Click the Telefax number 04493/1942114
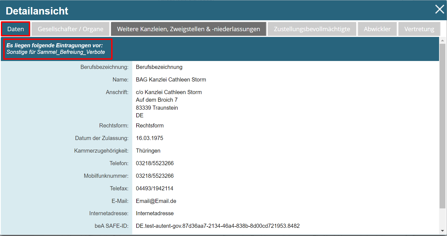This screenshot has width=447, height=236. (x=154, y=188)
